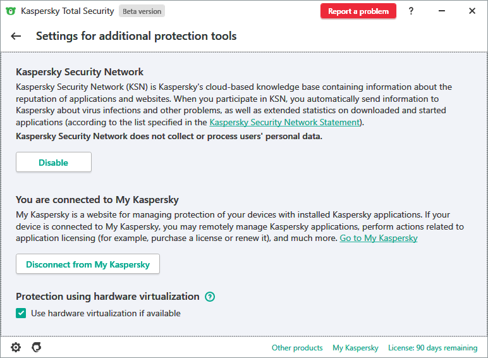The image size is (488, 358).
Task: Click the help question mark in title bar
Action: coord(411,11)
